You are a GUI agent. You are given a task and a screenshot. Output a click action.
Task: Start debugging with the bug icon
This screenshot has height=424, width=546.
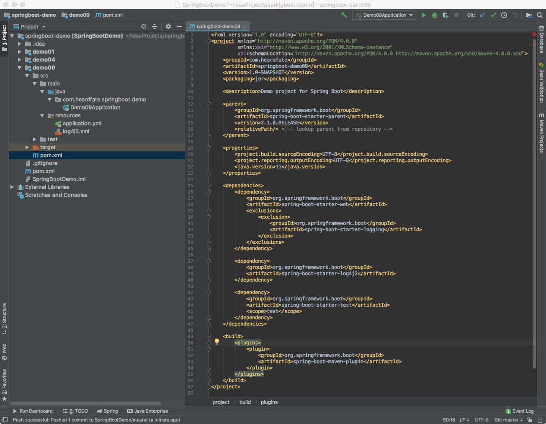pos(435,15)
